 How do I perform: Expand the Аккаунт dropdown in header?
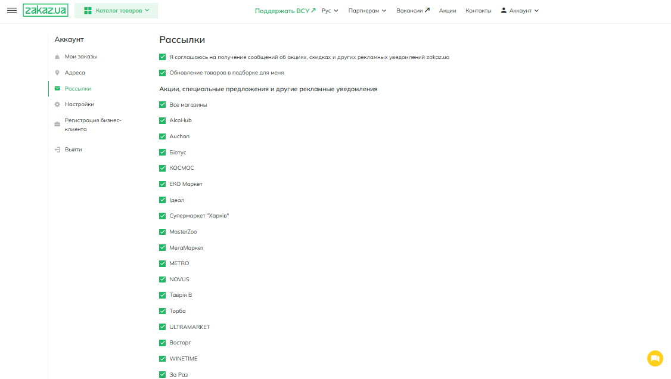point(520,11)
